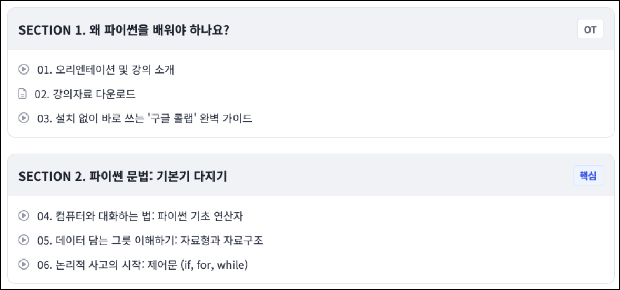Collapse the SECTION 1 왜 파이썬을 배워야 하나요 header

pyautogui.click(x=124, y=30)
